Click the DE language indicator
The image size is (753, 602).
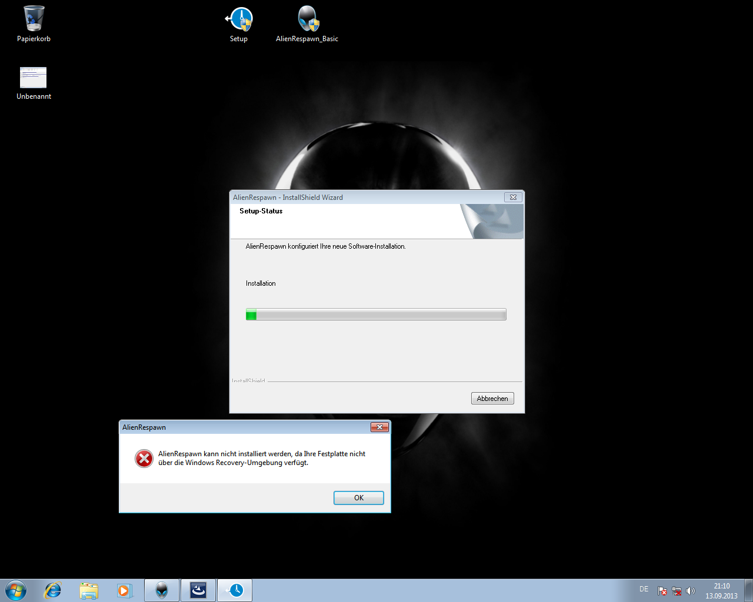click(x=644, y=589)
